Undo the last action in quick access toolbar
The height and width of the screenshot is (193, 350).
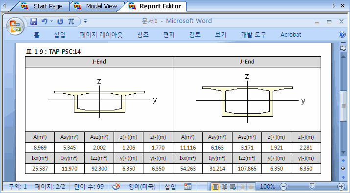[x=45, y=21]
